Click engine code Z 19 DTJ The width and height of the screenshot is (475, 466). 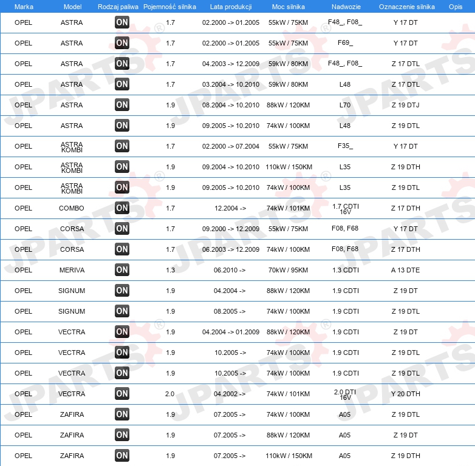(405, 105)
